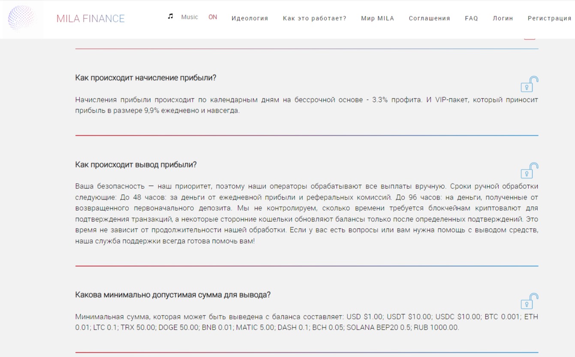Open the Логин page
The image size is (575, 357).
pyautogui.click(x=503, y=18)
